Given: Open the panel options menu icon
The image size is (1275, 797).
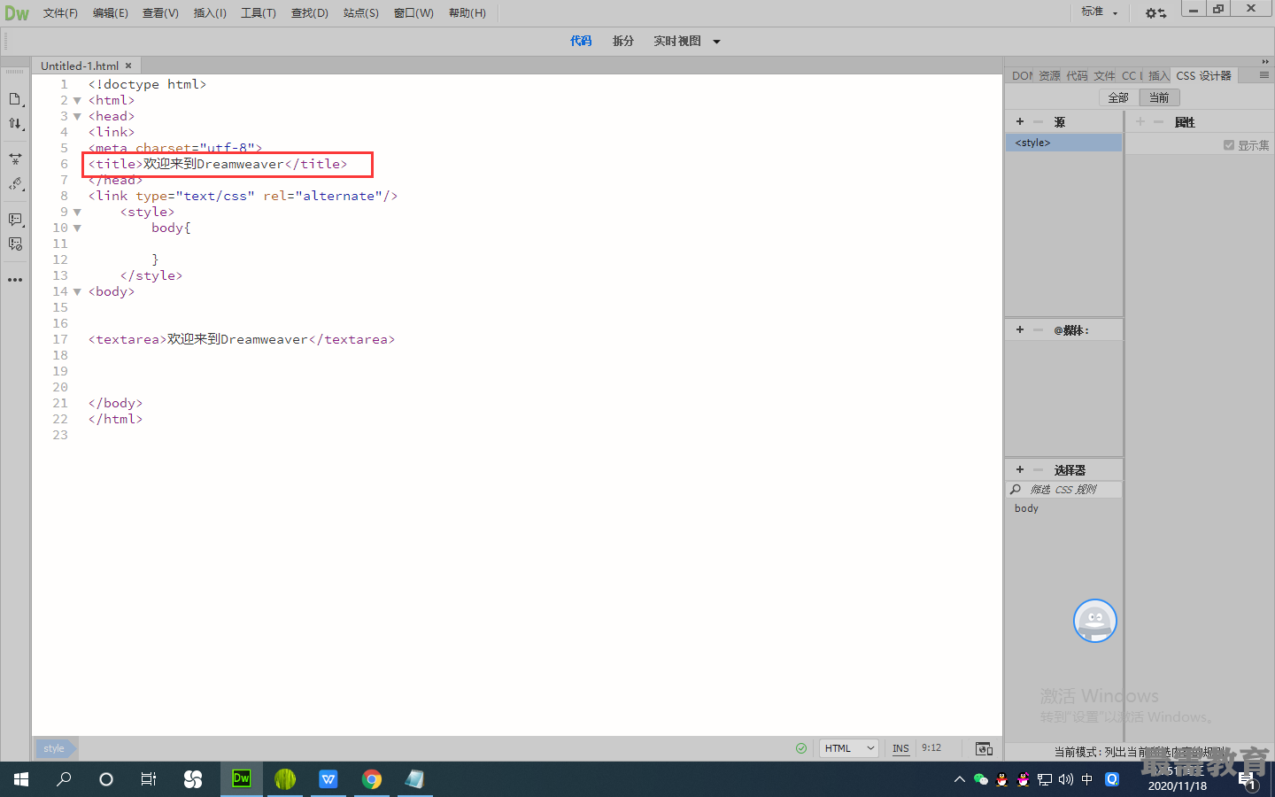Looking at the screenshot, I should tap(1264, 75).
